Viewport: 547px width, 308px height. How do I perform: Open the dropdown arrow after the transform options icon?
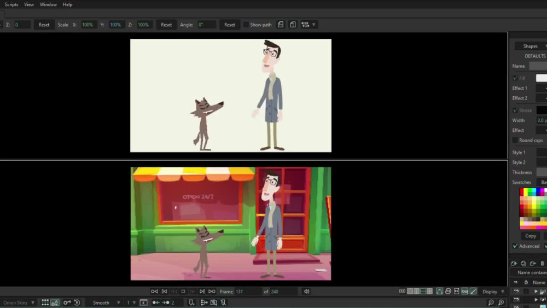click(x=313, y=25)
